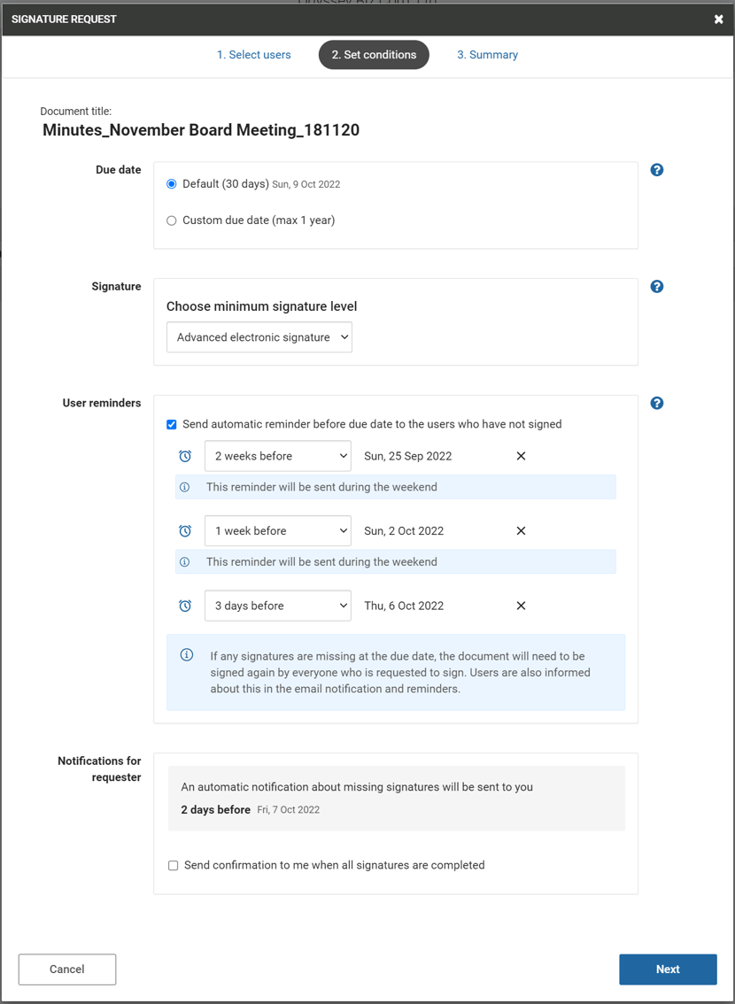This screenshot has width=735, height=1004.
Task: Close the Signature Request dialog
Action: click(719, 19)
